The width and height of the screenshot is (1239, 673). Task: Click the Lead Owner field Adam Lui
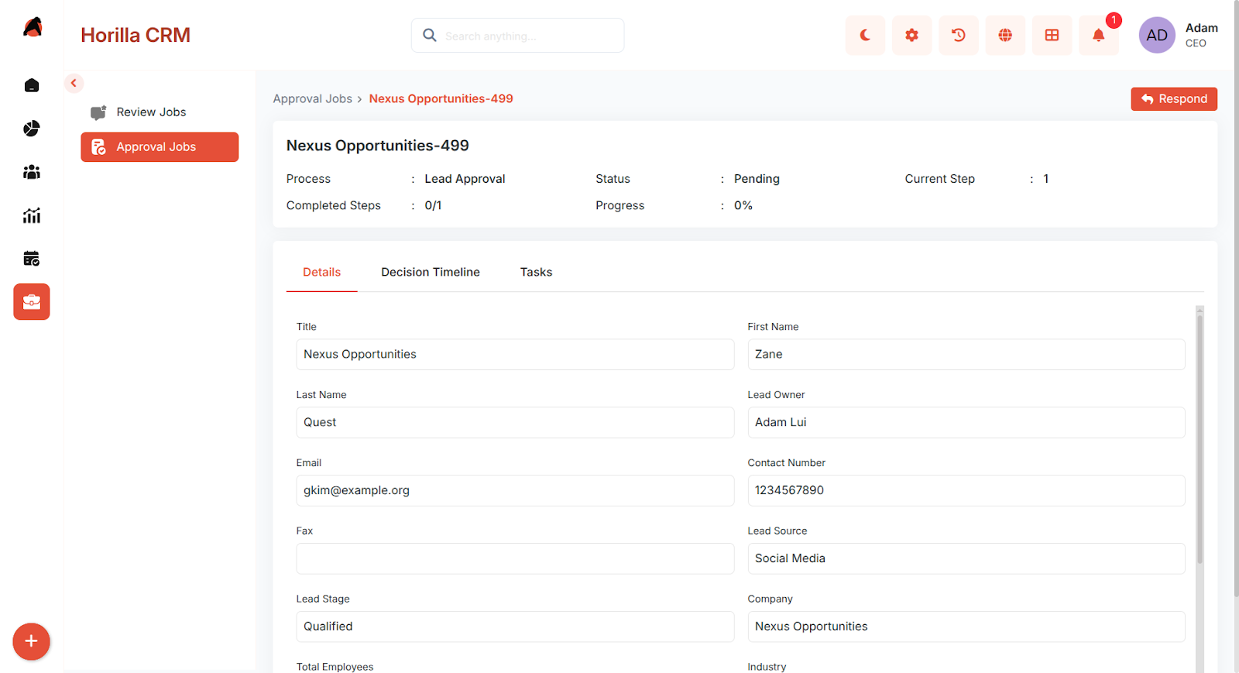click(x=966, y=423)
